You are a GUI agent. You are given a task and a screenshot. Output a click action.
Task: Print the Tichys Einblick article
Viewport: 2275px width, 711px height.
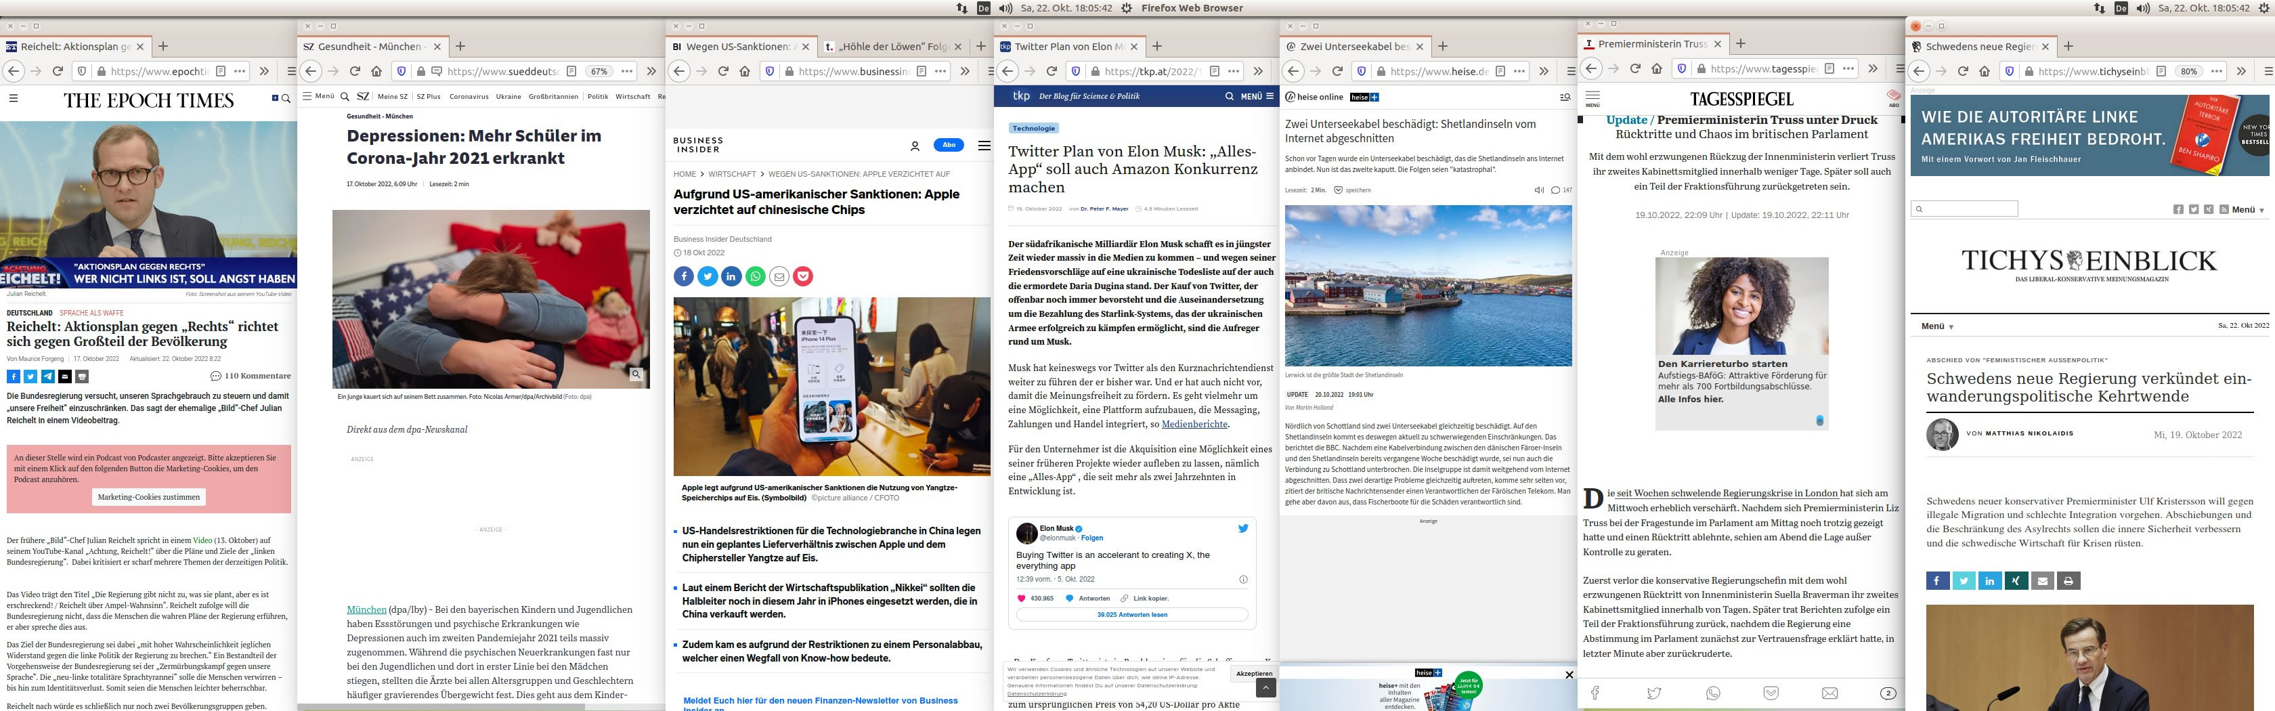2068,581
